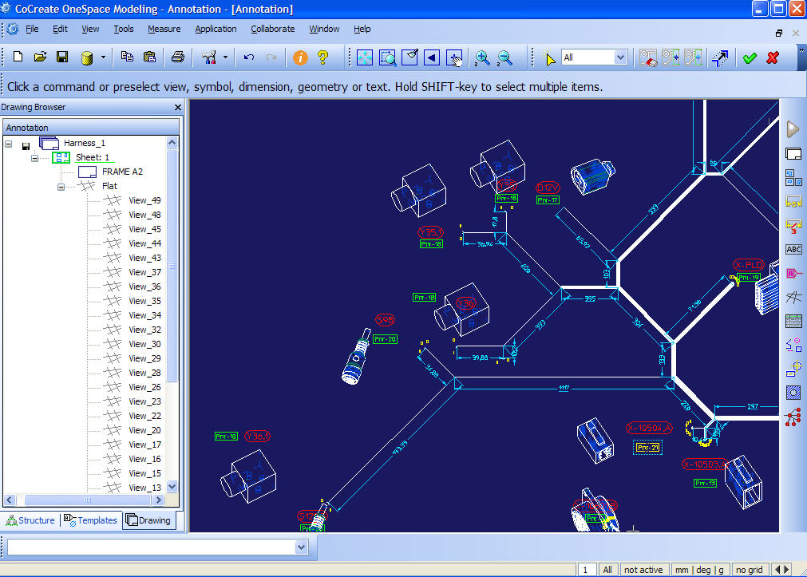Select the ABC text annotation tool

793,250
